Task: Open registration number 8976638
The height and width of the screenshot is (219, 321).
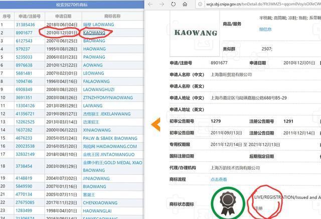Action: pos(24,65)
